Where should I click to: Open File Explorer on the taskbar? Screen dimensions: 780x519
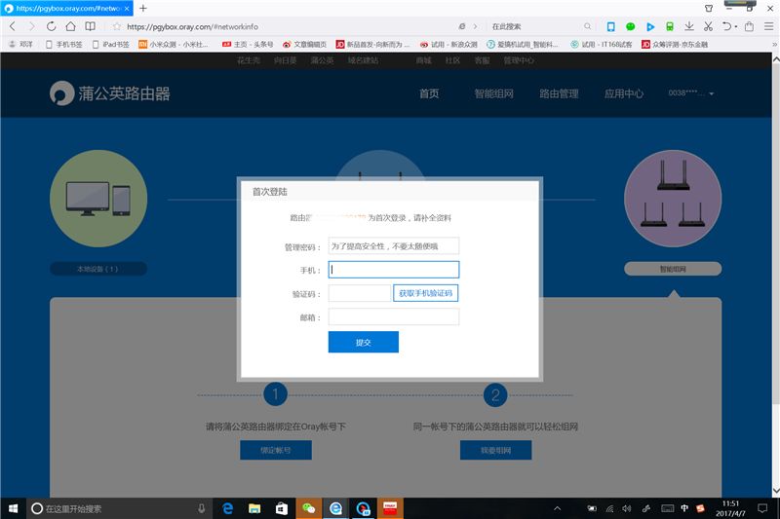pyautogui.click(x=254, y=508)
